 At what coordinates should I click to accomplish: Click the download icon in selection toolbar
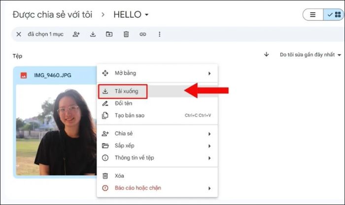pos(93,34)
